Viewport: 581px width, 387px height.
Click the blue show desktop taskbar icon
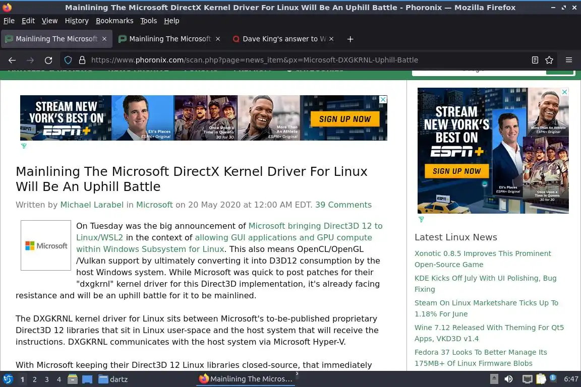87,379
